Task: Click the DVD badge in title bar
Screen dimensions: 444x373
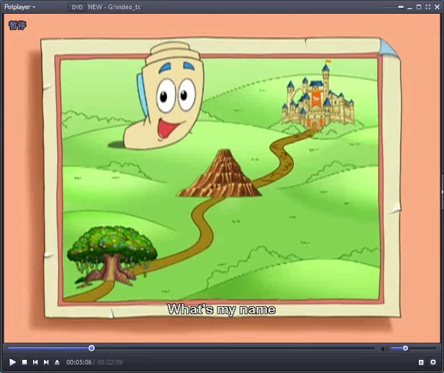Action: tap(77, 7)
